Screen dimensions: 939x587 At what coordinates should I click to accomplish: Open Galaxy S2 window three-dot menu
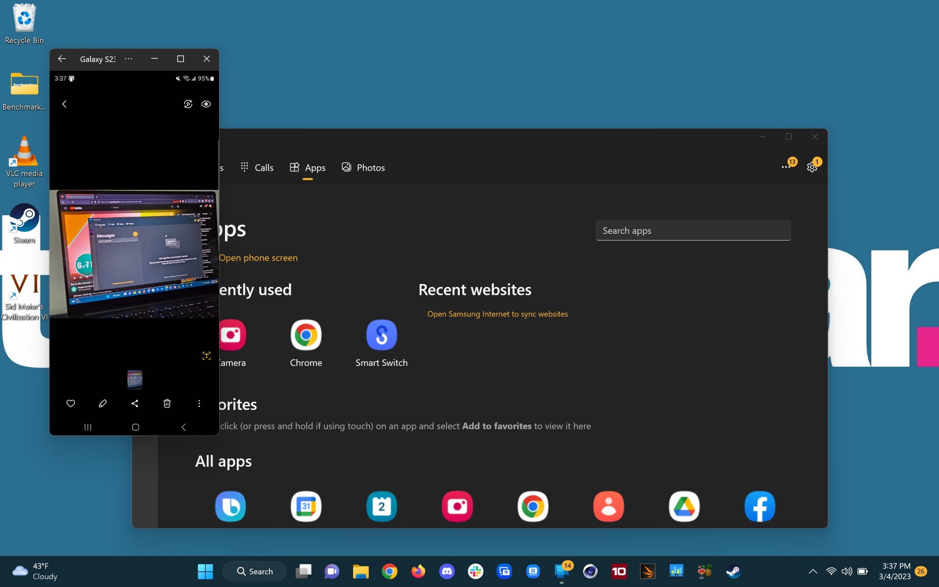click(129, 59)
